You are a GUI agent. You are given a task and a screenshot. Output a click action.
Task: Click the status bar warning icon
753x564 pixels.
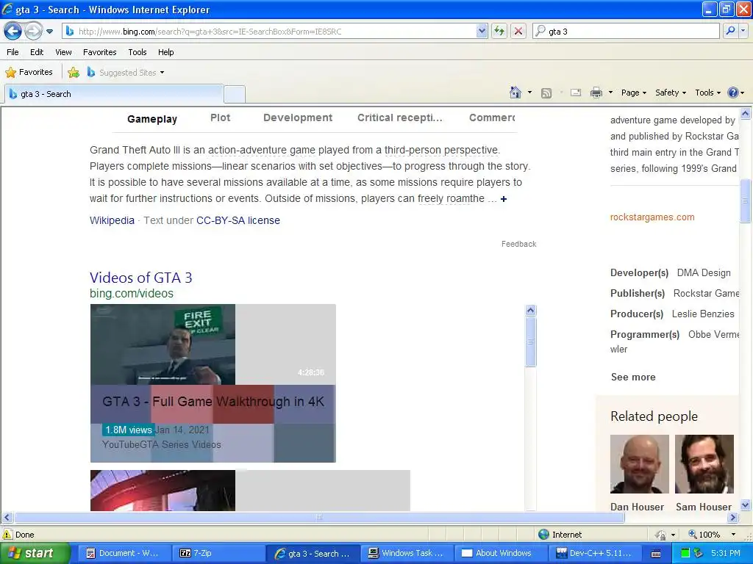point(7,535)
